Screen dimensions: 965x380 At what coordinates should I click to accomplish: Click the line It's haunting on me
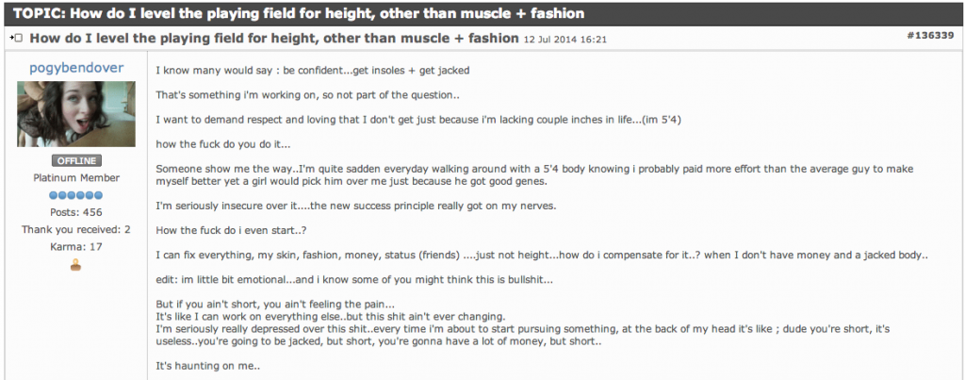(208, 365)
